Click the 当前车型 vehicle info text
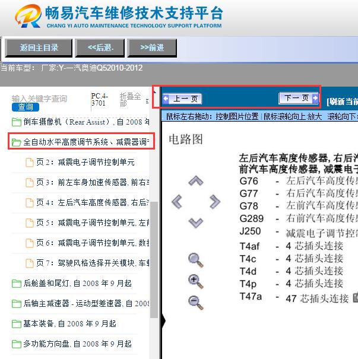 click(x=71, y=68)
